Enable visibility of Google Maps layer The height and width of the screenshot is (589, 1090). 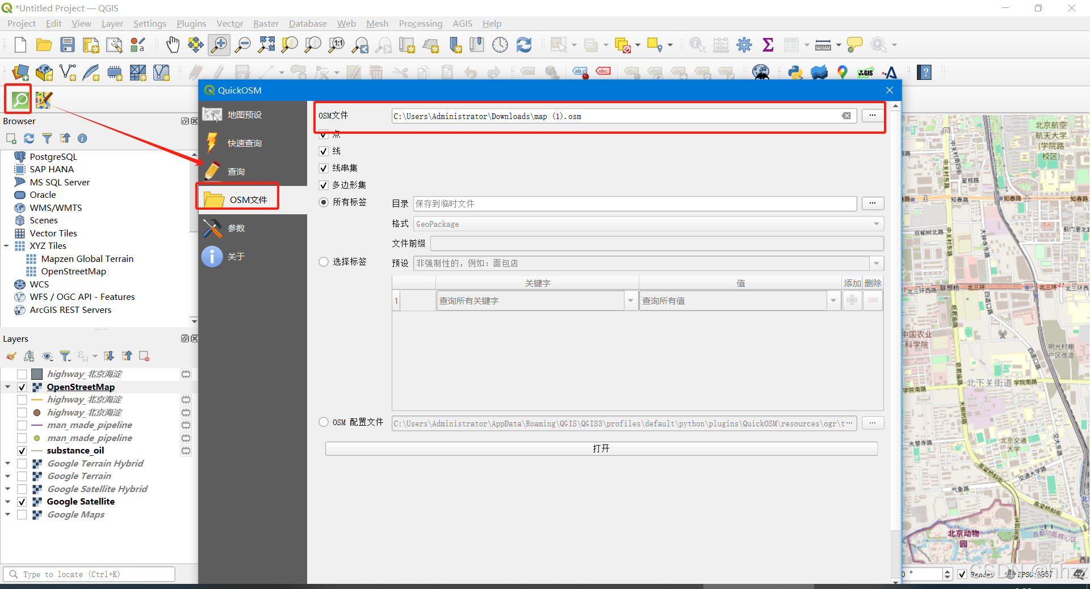pos(22,515)
